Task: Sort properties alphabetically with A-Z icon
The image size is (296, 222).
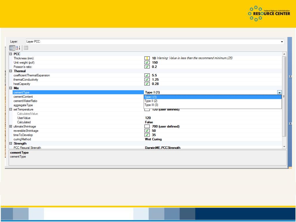Action: (18, 48)
